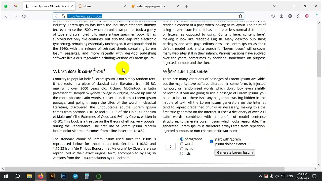Open the Extensions puzzle icon
This screenshot has width=322, height=181.
point(299,16)
